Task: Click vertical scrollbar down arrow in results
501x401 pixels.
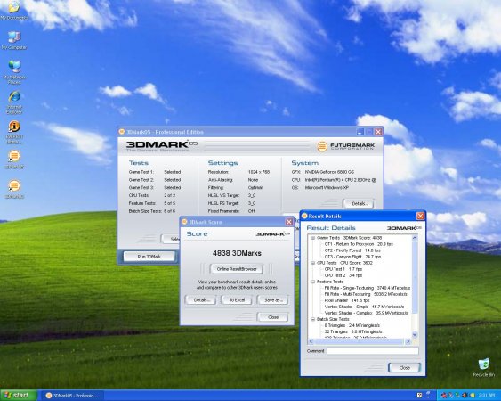Action: pyautogui.click(x=415, y=335)
